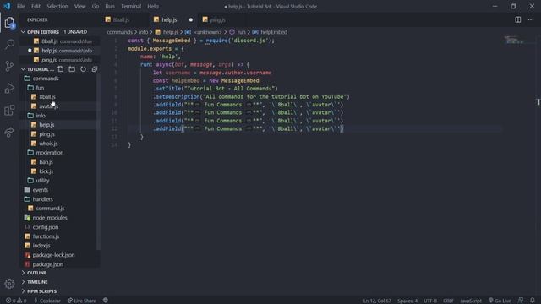The image size is (541, 304).
Task: Open the Run menu
Action: tap(110, 6)
